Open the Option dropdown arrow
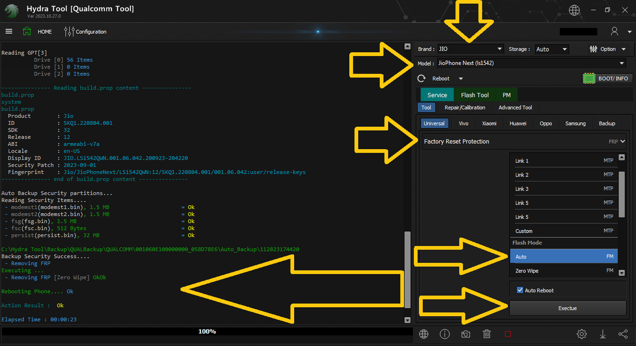 point(624,49)
